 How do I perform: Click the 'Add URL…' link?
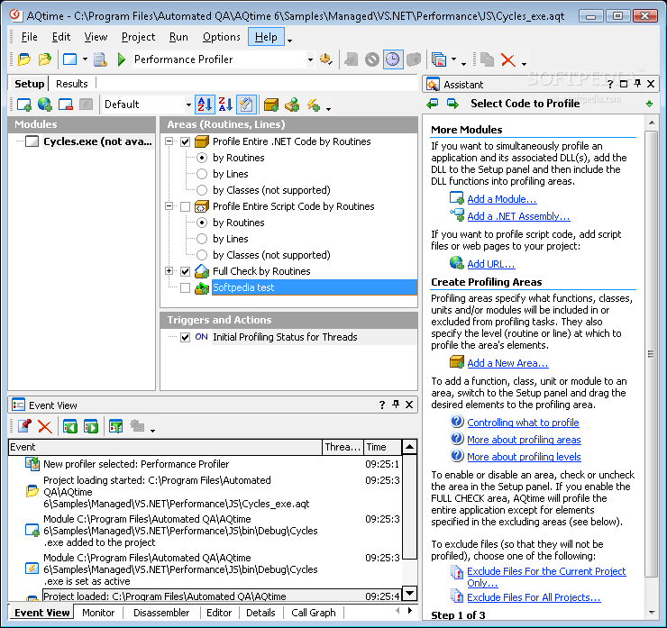491,264
